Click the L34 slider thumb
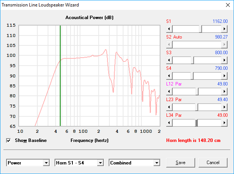 coord(196,123)
